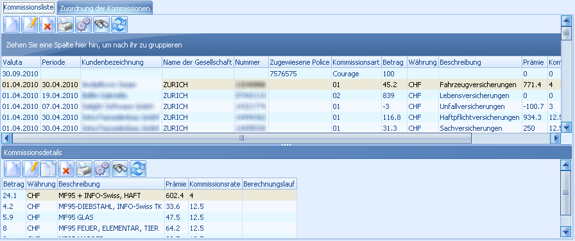Click the Prämie value 771.4

tap(535, 85)
